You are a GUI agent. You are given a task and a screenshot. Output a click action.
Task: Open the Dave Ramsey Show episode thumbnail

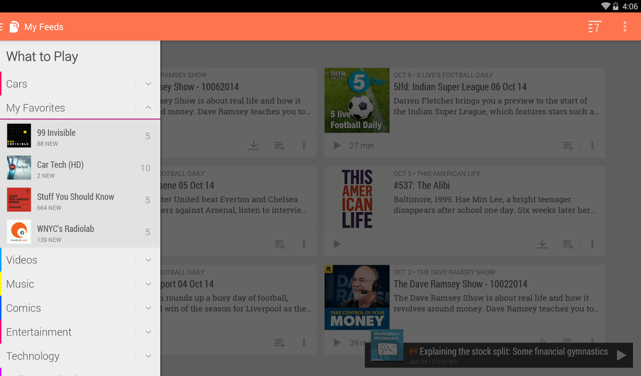tap(357, 297)
